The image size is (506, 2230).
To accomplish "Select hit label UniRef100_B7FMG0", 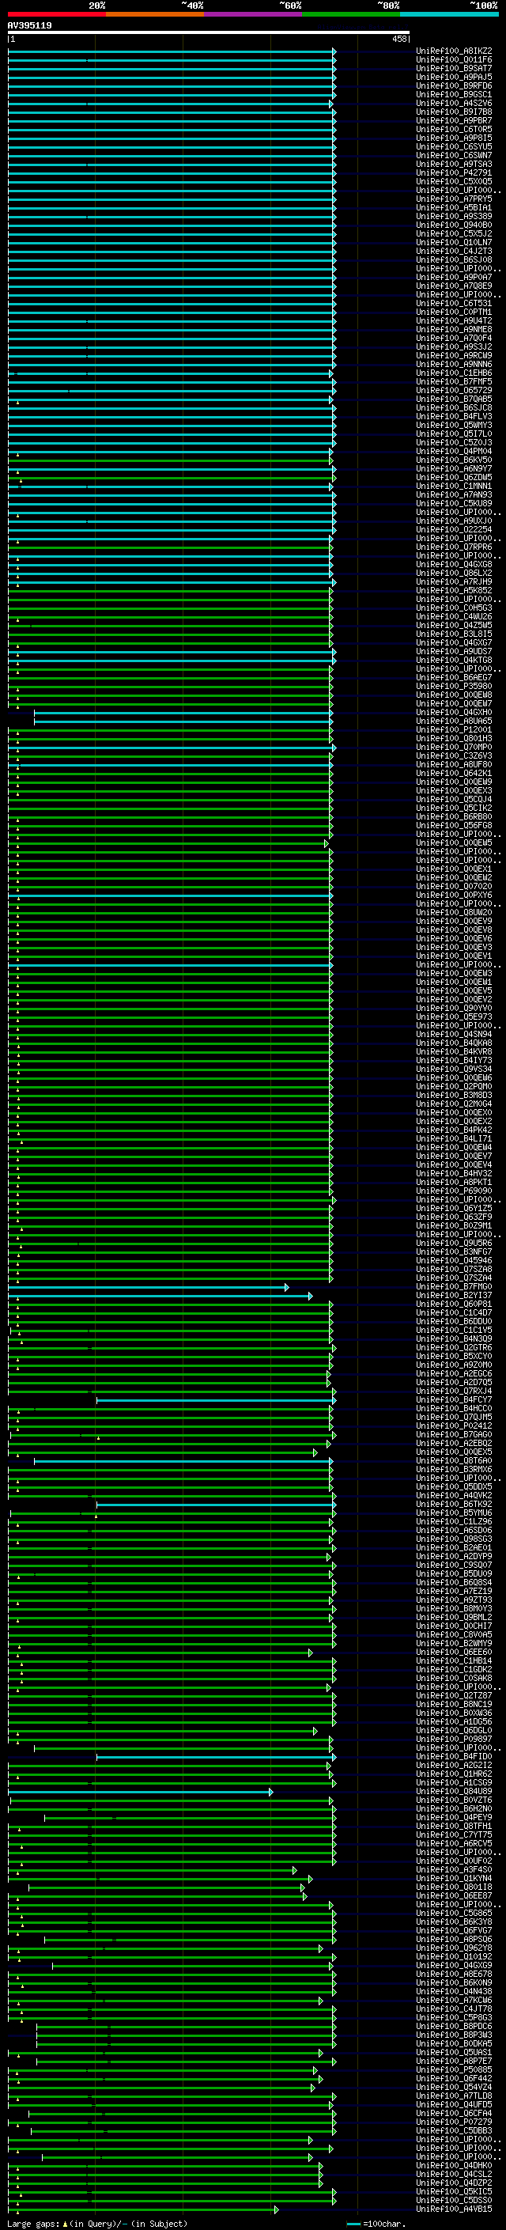I will coord(454,1287).
